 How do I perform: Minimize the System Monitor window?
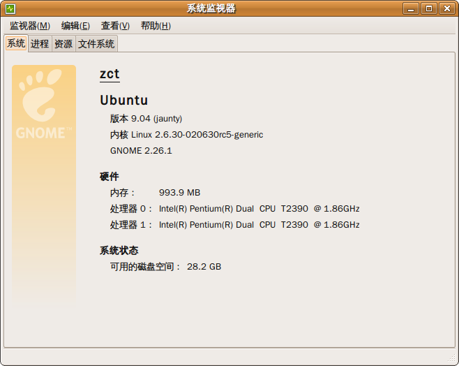(x=411, y=8)
